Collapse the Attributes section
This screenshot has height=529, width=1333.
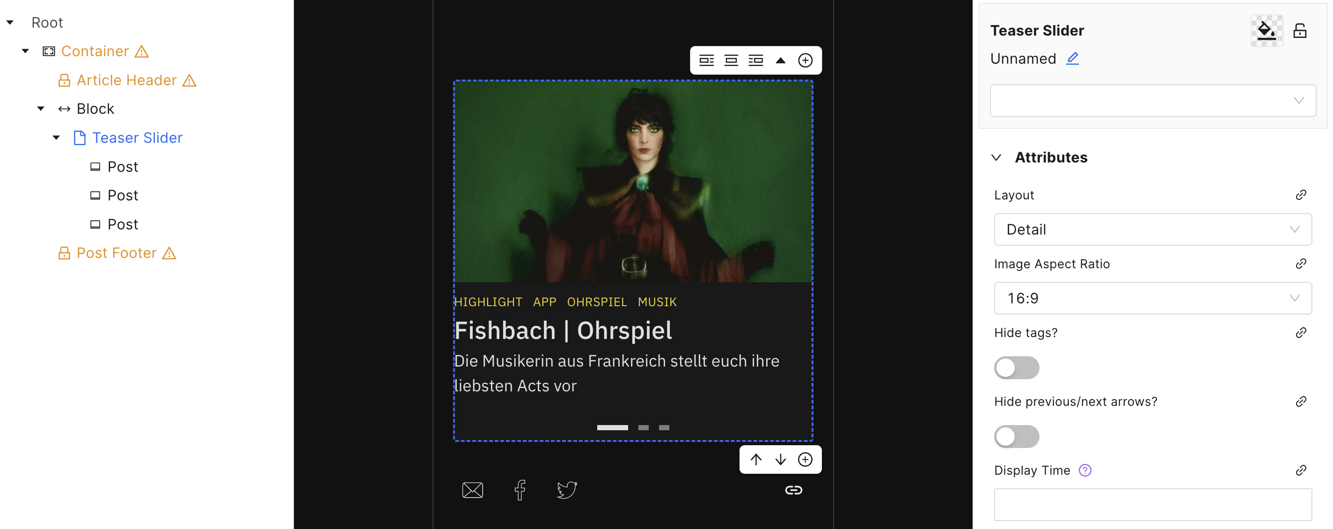996,157
